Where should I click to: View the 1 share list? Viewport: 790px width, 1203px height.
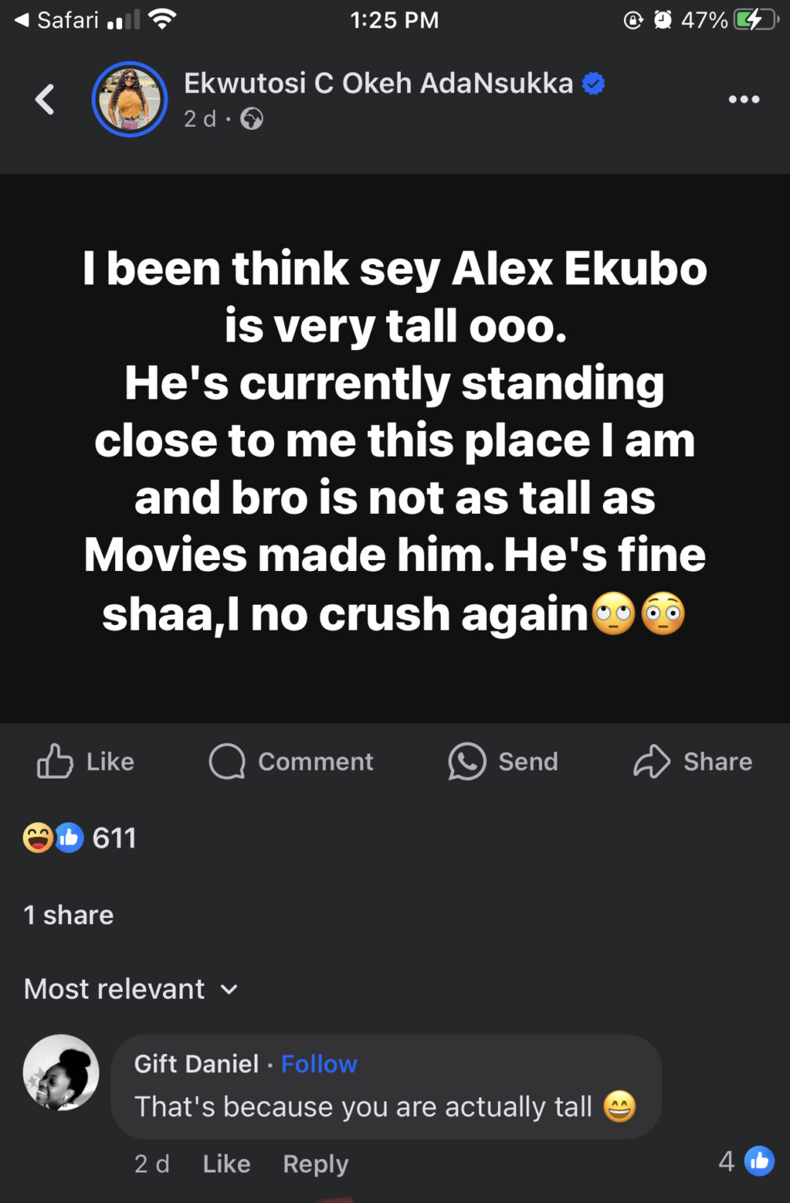[x=69, y=915]
